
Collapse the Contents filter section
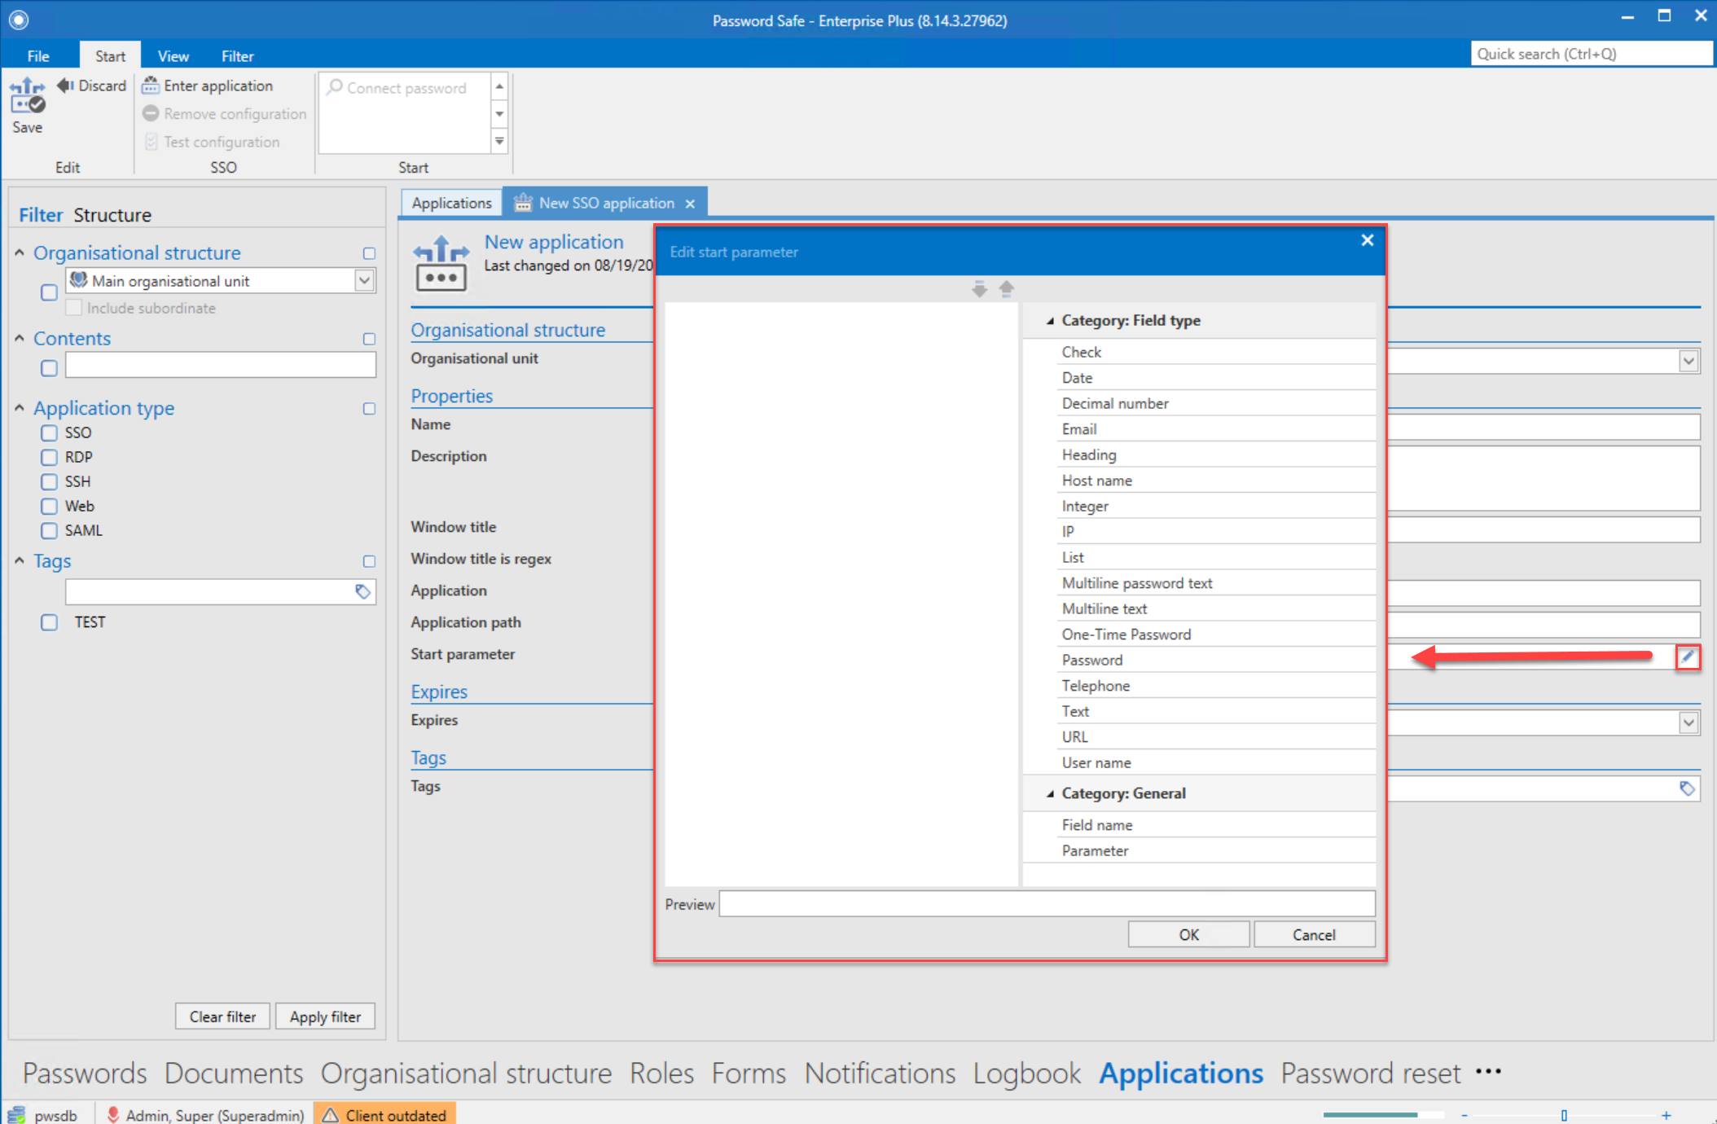20,339
